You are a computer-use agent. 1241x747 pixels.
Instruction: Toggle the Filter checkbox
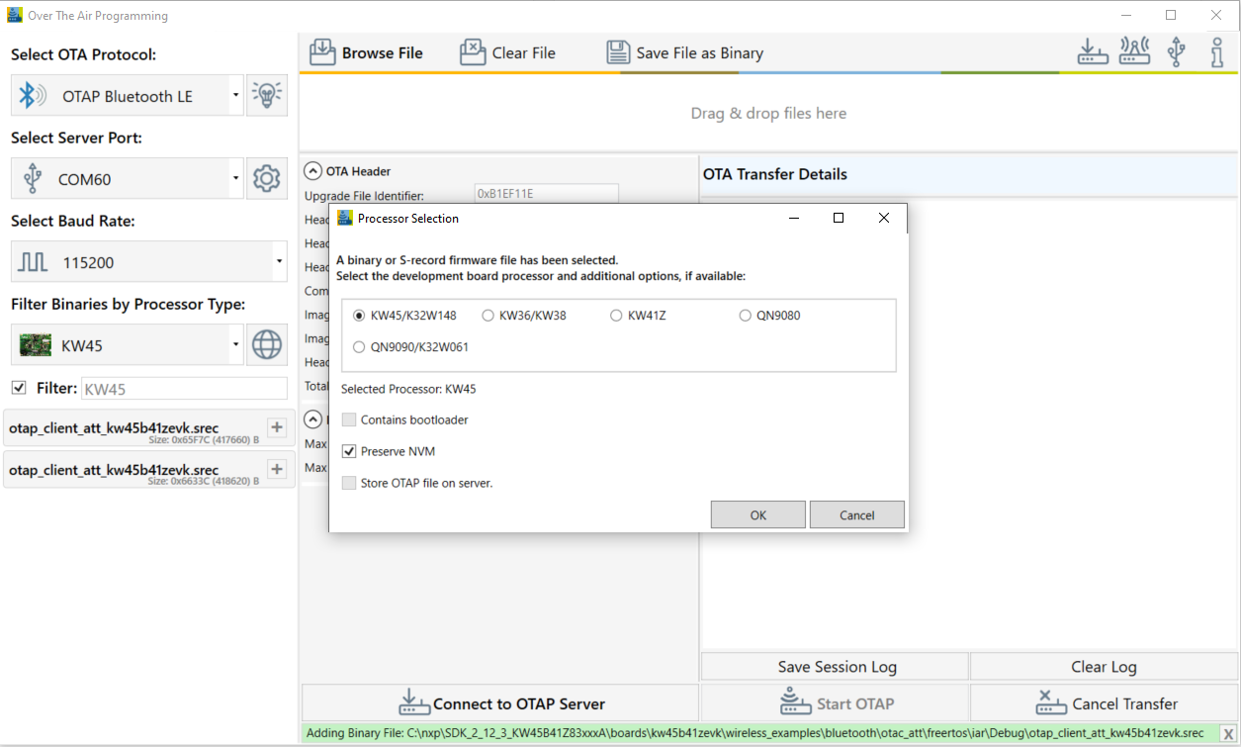point(19,388)
